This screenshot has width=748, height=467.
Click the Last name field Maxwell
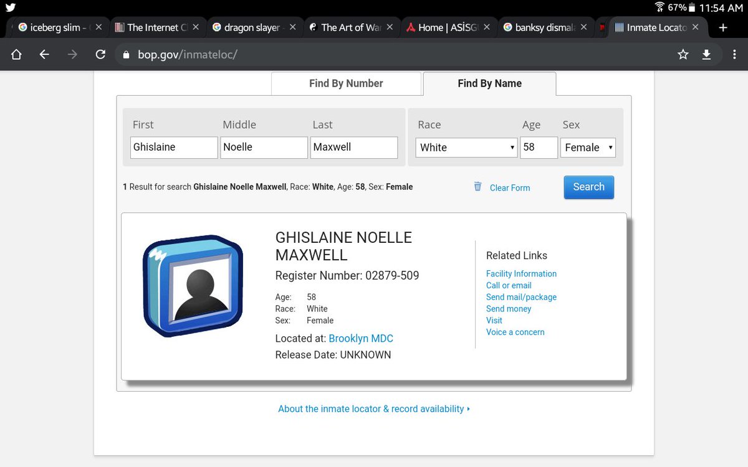coord(354,148)
